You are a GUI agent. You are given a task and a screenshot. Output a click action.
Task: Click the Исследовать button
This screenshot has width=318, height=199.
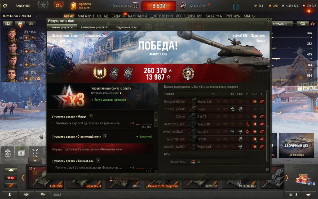pyautogui.click(x=282, y=24)
